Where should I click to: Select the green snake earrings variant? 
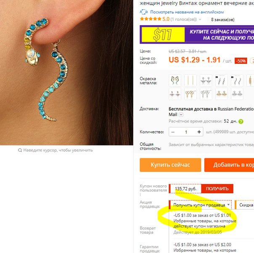click(x=175, y=80)
